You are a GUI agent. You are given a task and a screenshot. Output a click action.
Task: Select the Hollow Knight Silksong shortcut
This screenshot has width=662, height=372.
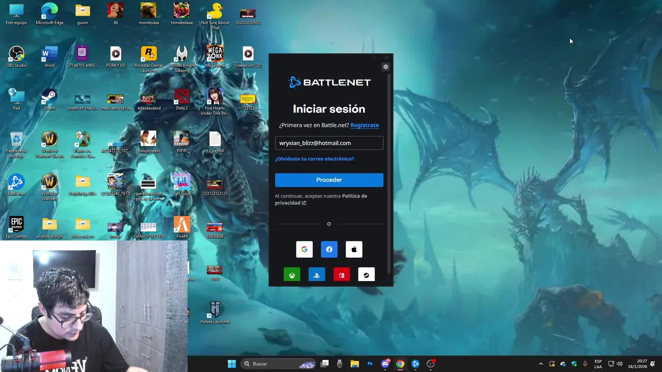tap(182, 59)
